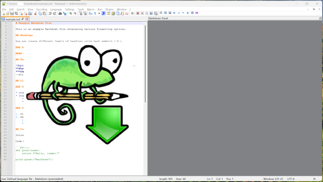323x182 pixels.
Task: Toggle file monitoring eye icon
Action: (132, 13)
